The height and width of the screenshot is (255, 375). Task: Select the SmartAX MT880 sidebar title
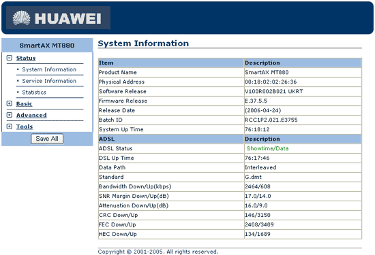pyautogui.click(x=47, y=46)
